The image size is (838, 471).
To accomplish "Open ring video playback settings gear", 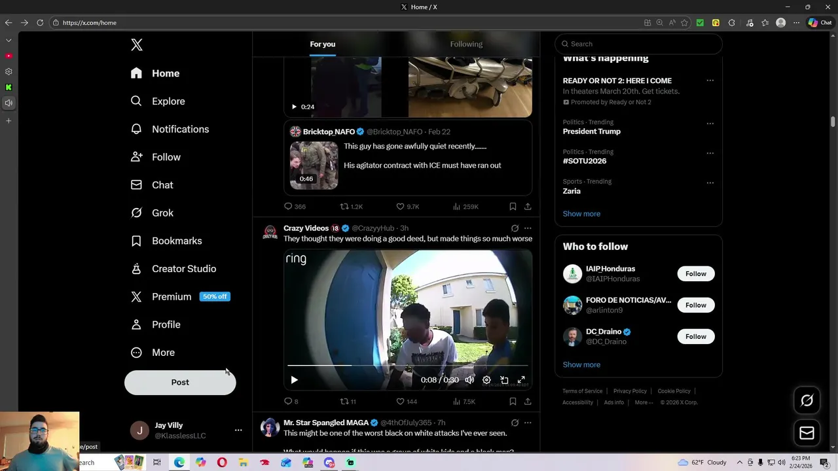I will pyautogui.click(x=486, y=380).
